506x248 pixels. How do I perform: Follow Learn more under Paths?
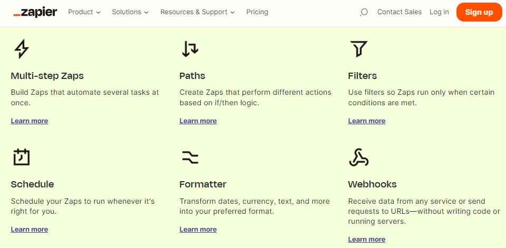click(x=198, y=121)
